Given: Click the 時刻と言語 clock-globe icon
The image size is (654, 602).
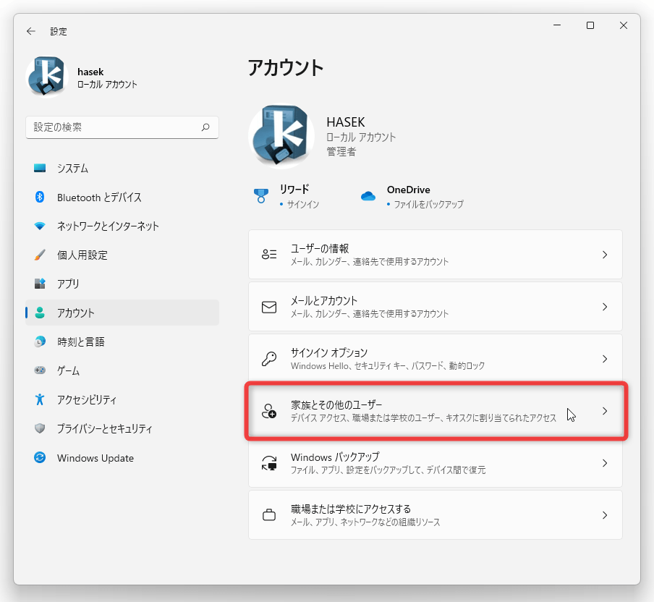Looking at the screenshot, I should (40, 342).
